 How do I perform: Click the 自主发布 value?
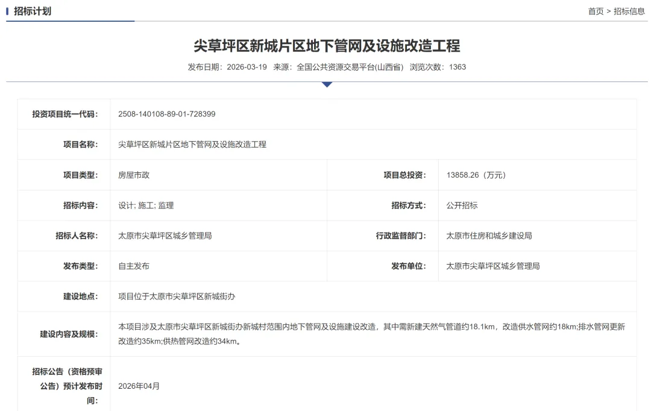point(134,266)
